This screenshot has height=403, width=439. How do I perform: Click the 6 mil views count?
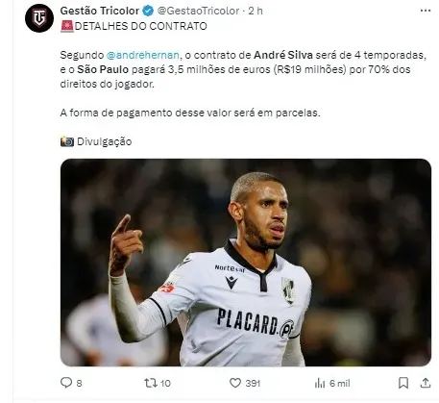[340, 383]
